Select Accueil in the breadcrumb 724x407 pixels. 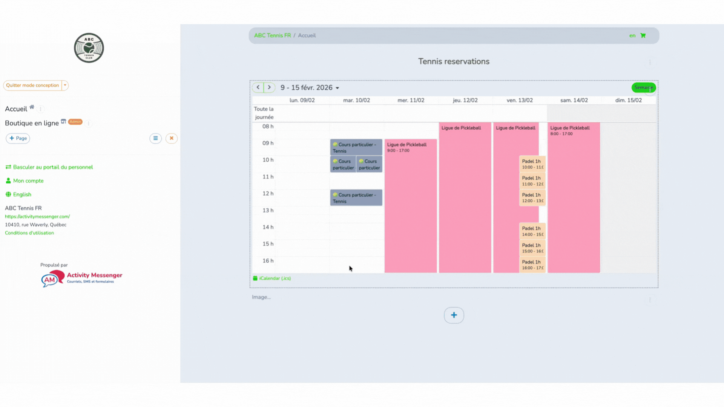[x=307, y=35]
